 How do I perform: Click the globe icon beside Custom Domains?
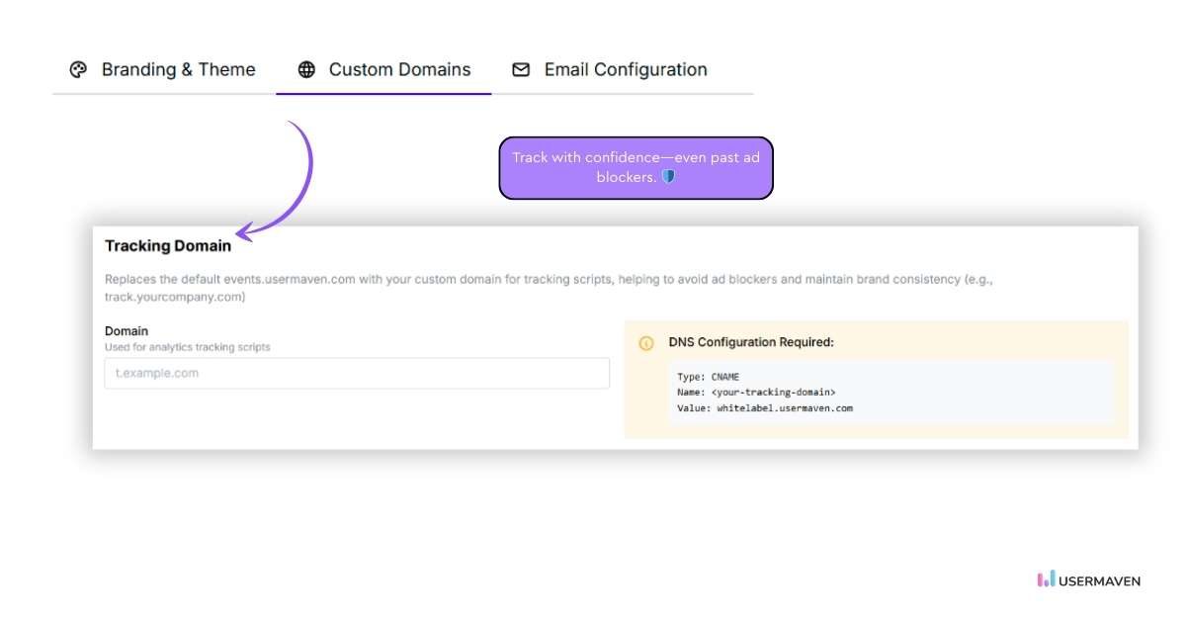[x=306, y=70]
